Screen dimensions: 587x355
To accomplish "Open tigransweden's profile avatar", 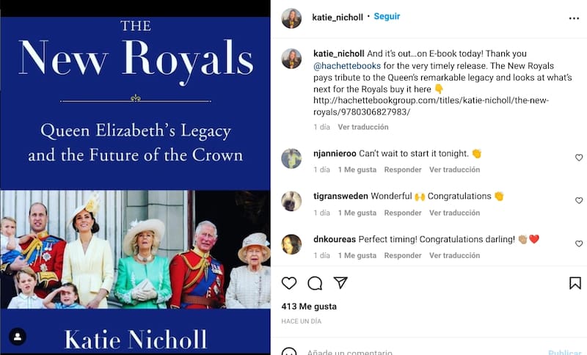I will [291, 201].
